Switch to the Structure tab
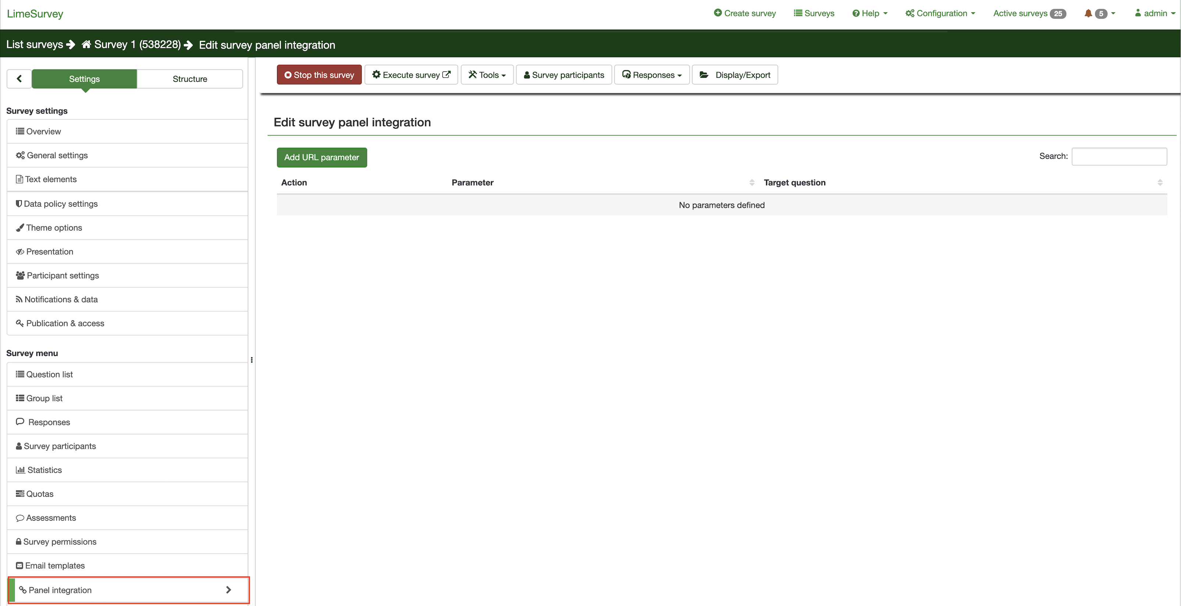The height and width of the screenshot is (606, 1181). tap(190, 79)
